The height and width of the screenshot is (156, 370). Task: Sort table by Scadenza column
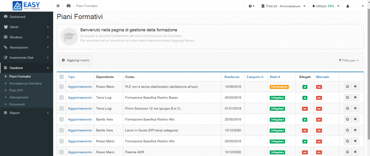click(232, 77)
